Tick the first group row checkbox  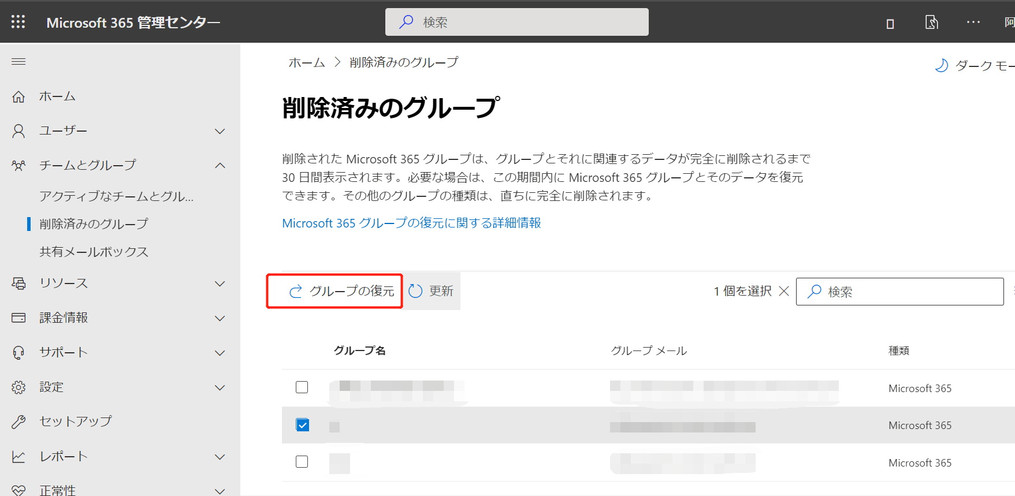pos(302,387)
